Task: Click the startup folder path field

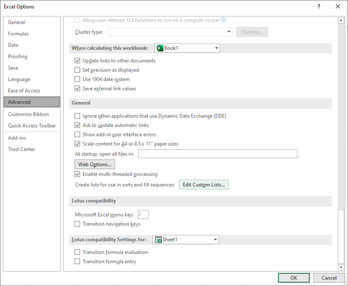Action: pos(218,154)
